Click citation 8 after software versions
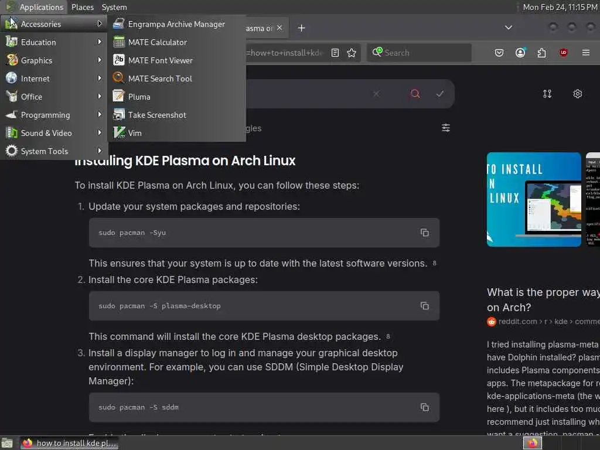The height and width of the screenshot is (450, 600). (x=434, y=263)
